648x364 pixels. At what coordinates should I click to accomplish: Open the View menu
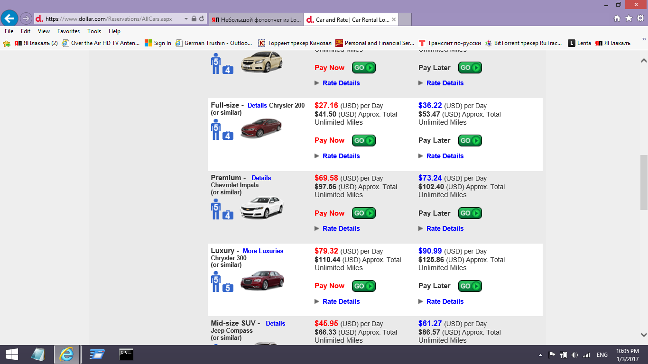(x=44, y=31)
